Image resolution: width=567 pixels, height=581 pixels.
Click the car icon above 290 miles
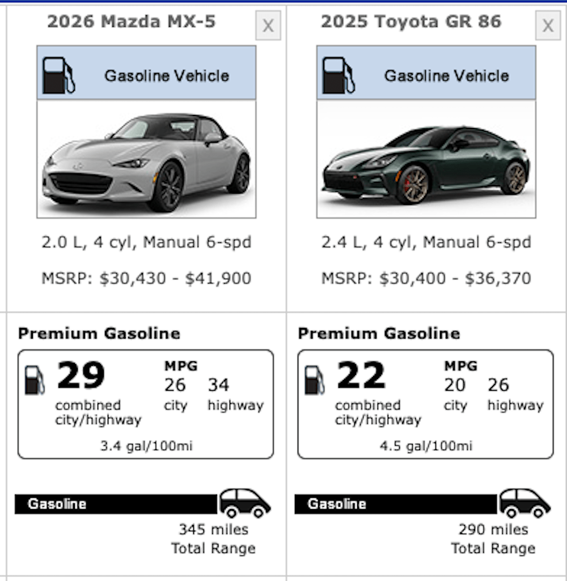coord(524,503)
